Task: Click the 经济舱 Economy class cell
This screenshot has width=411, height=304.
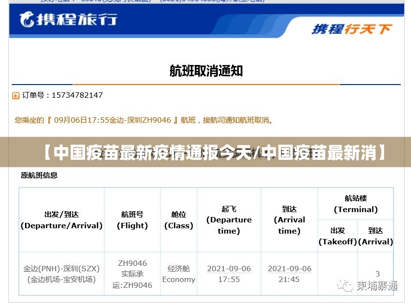Action: click(x=178, y=274)
